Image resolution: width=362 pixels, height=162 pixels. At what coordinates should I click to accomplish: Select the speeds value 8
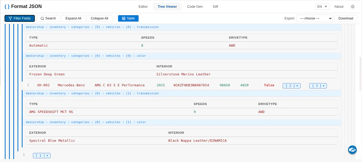[x=142, y=46]
